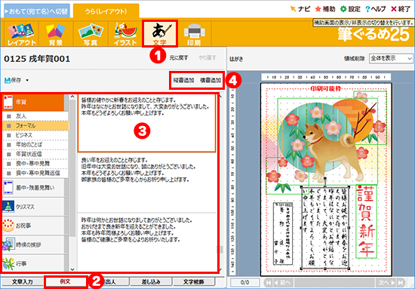Screen dimensions: 415x289
Task: Switch to 例文 tab
Action: pos(66,281)
